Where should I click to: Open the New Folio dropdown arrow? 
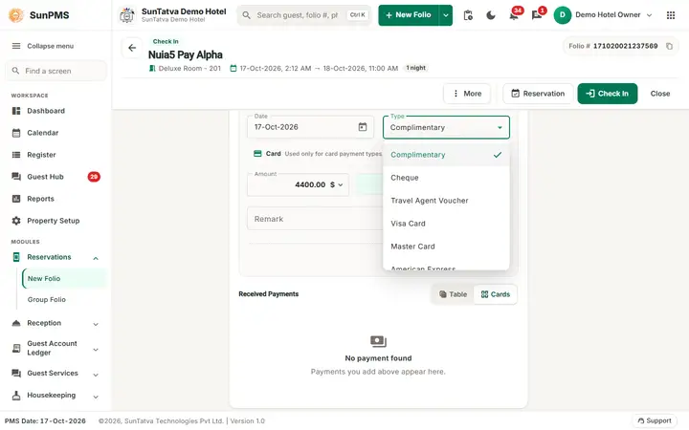tap(446, 15)
